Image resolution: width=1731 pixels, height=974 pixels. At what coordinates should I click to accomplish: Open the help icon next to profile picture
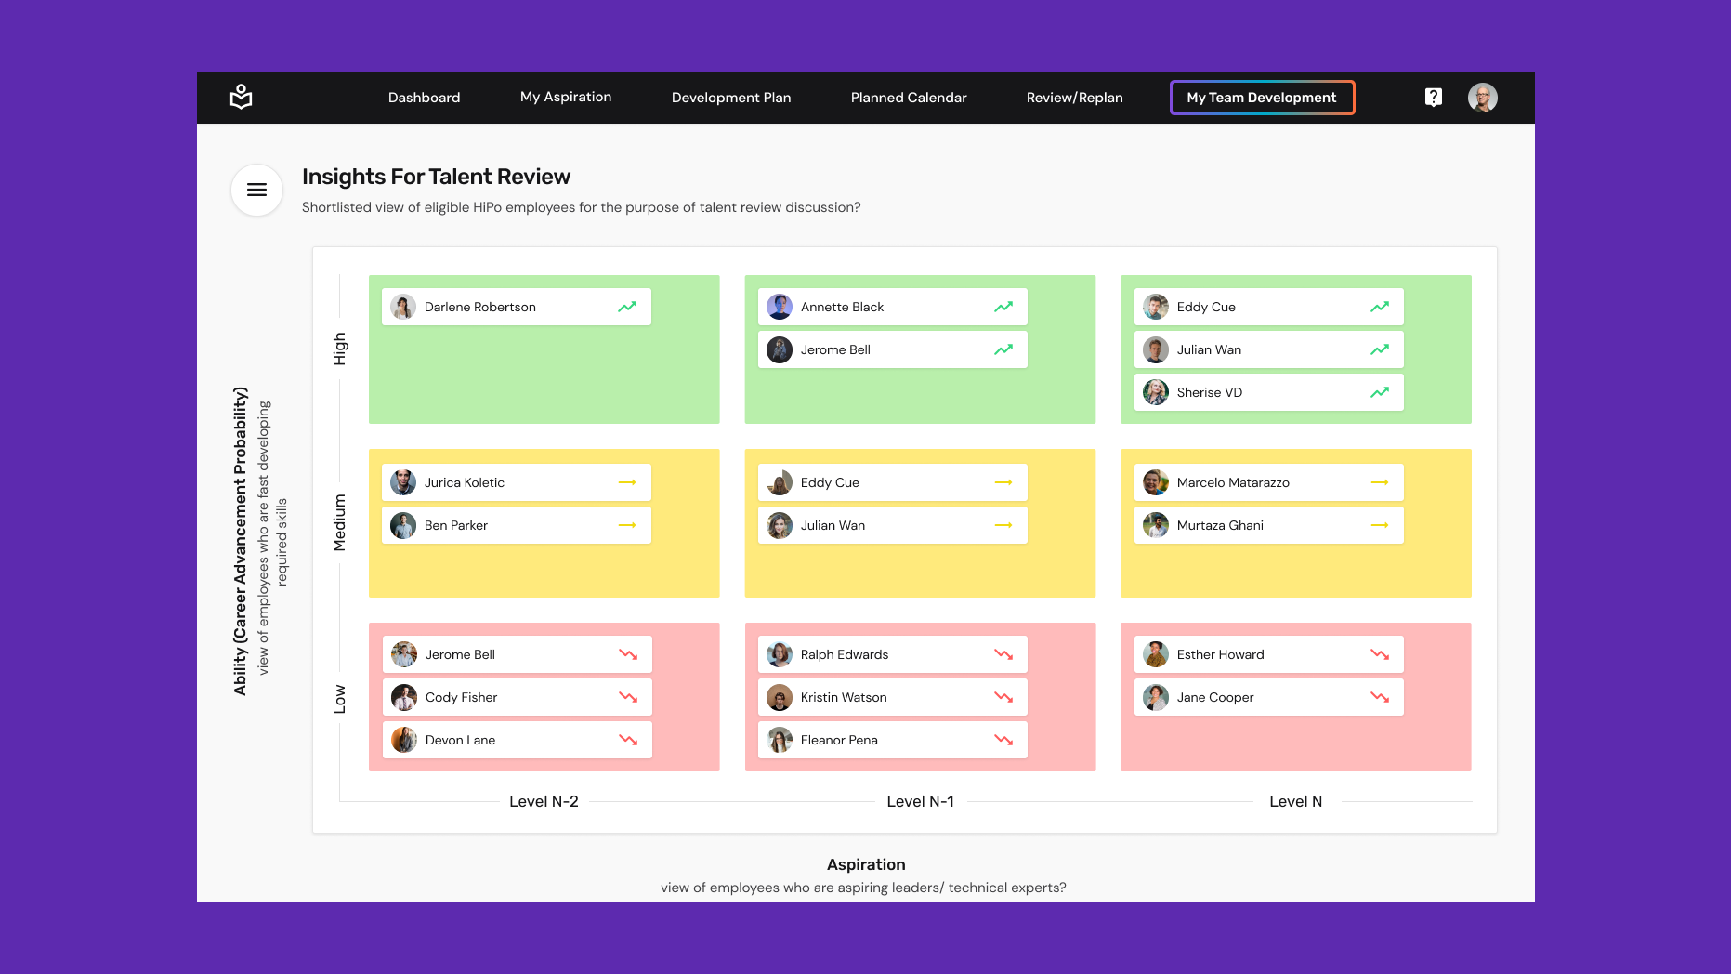[1433, 97]
